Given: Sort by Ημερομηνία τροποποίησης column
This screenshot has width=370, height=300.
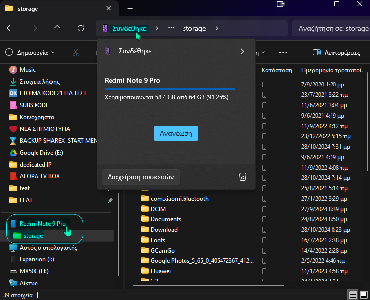Looking at the screenshot, I should 332,70.
